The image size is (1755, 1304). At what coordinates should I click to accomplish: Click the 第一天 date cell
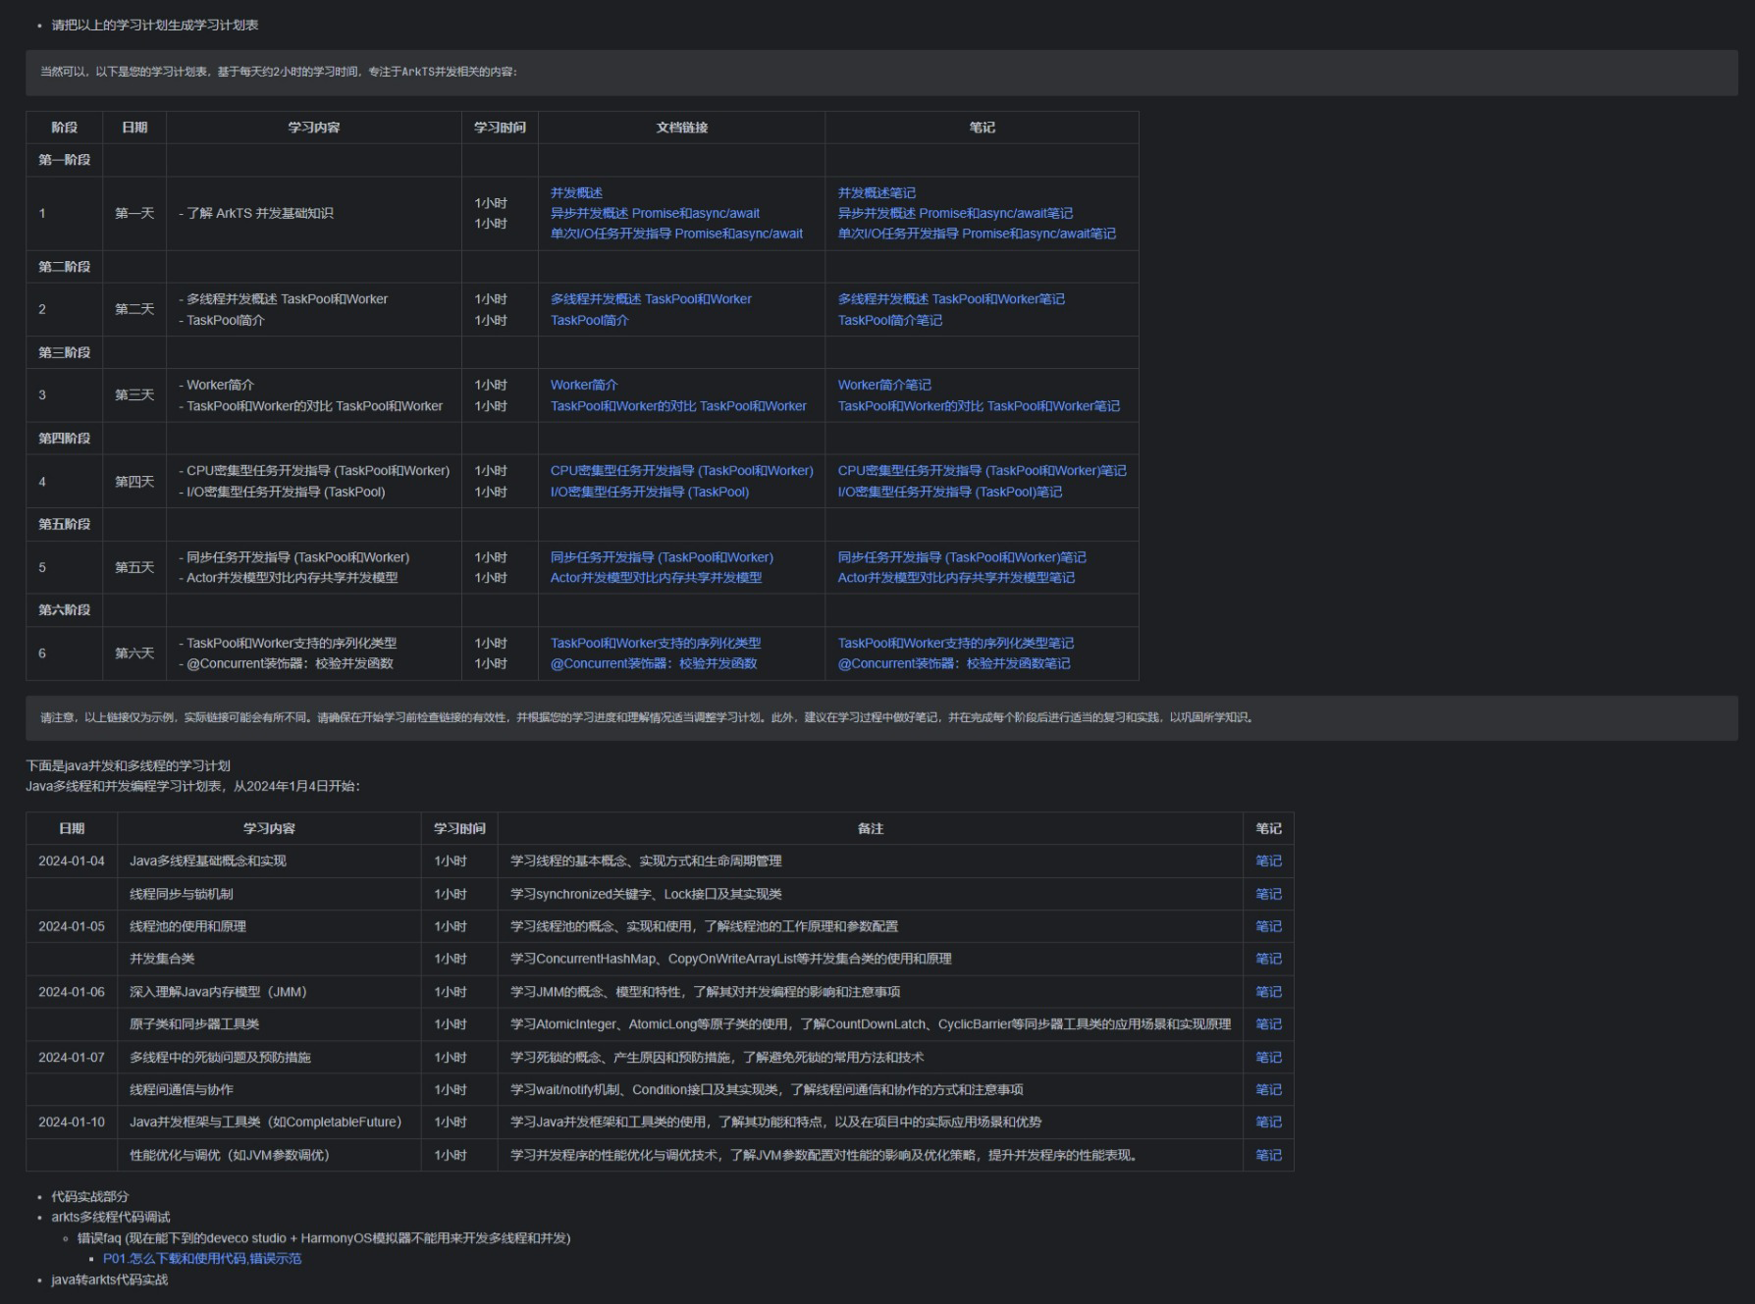[134, 214]
